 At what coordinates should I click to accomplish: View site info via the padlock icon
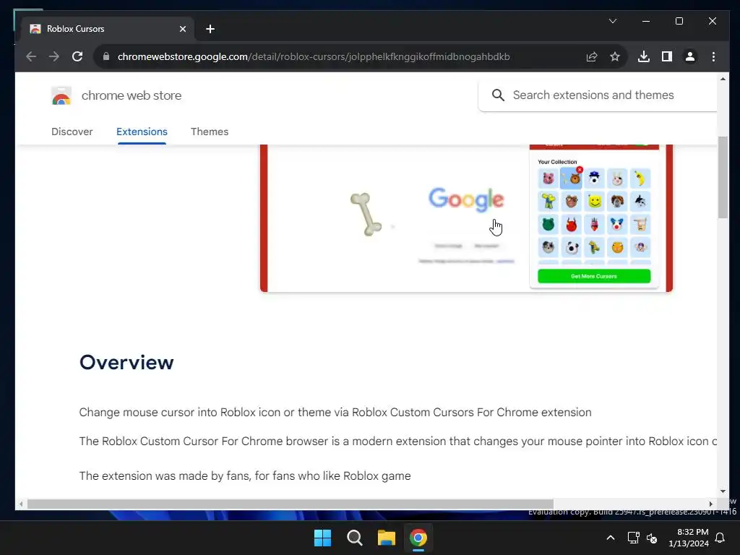tap(106, 56)
